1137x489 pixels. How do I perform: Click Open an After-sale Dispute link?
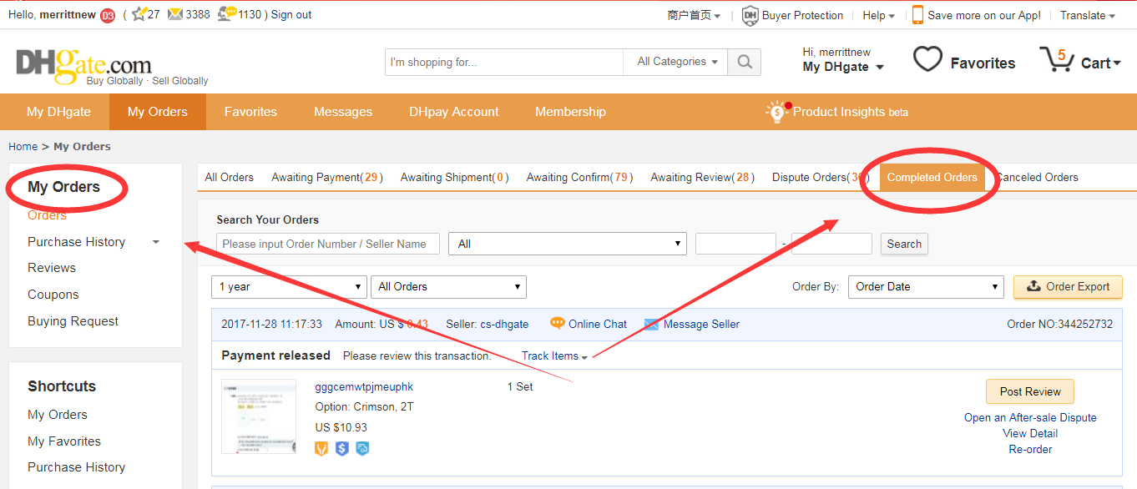click(x=1030, y=417)
